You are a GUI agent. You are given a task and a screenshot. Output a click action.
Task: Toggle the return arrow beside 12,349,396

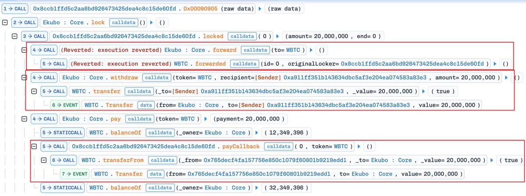click(x=257, y=132)
